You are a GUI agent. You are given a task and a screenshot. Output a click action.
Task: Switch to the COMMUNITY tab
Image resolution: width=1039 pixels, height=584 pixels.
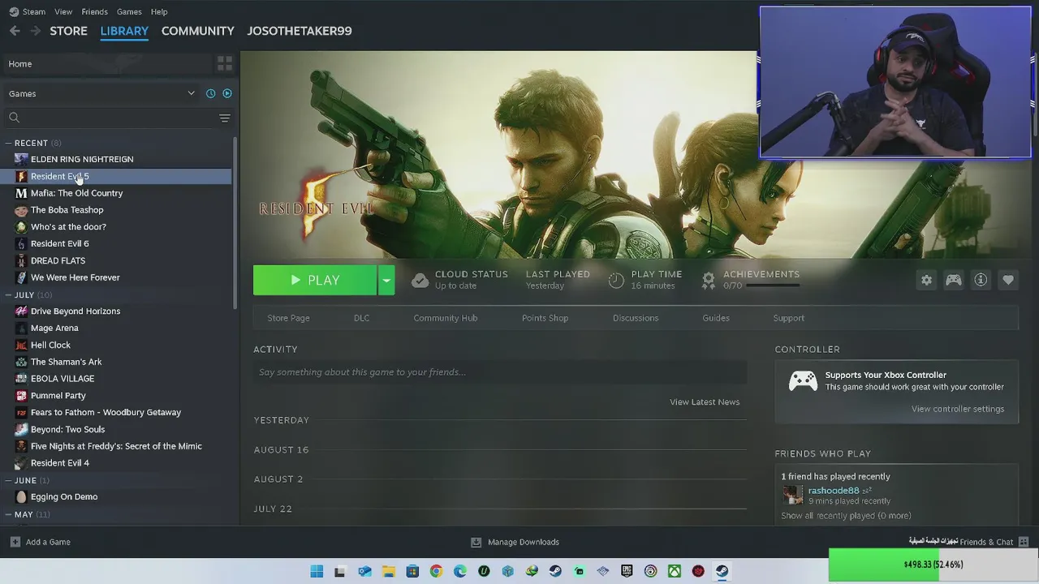tap(197, 31)
